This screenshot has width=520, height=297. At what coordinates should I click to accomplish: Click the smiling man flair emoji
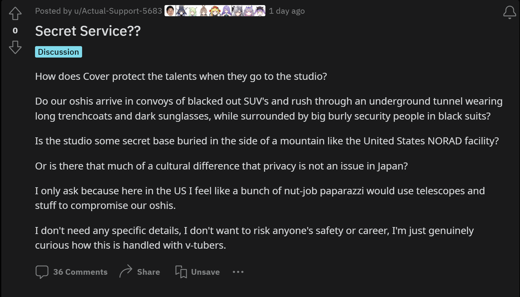pyautogui.click(x=170, y=11)
